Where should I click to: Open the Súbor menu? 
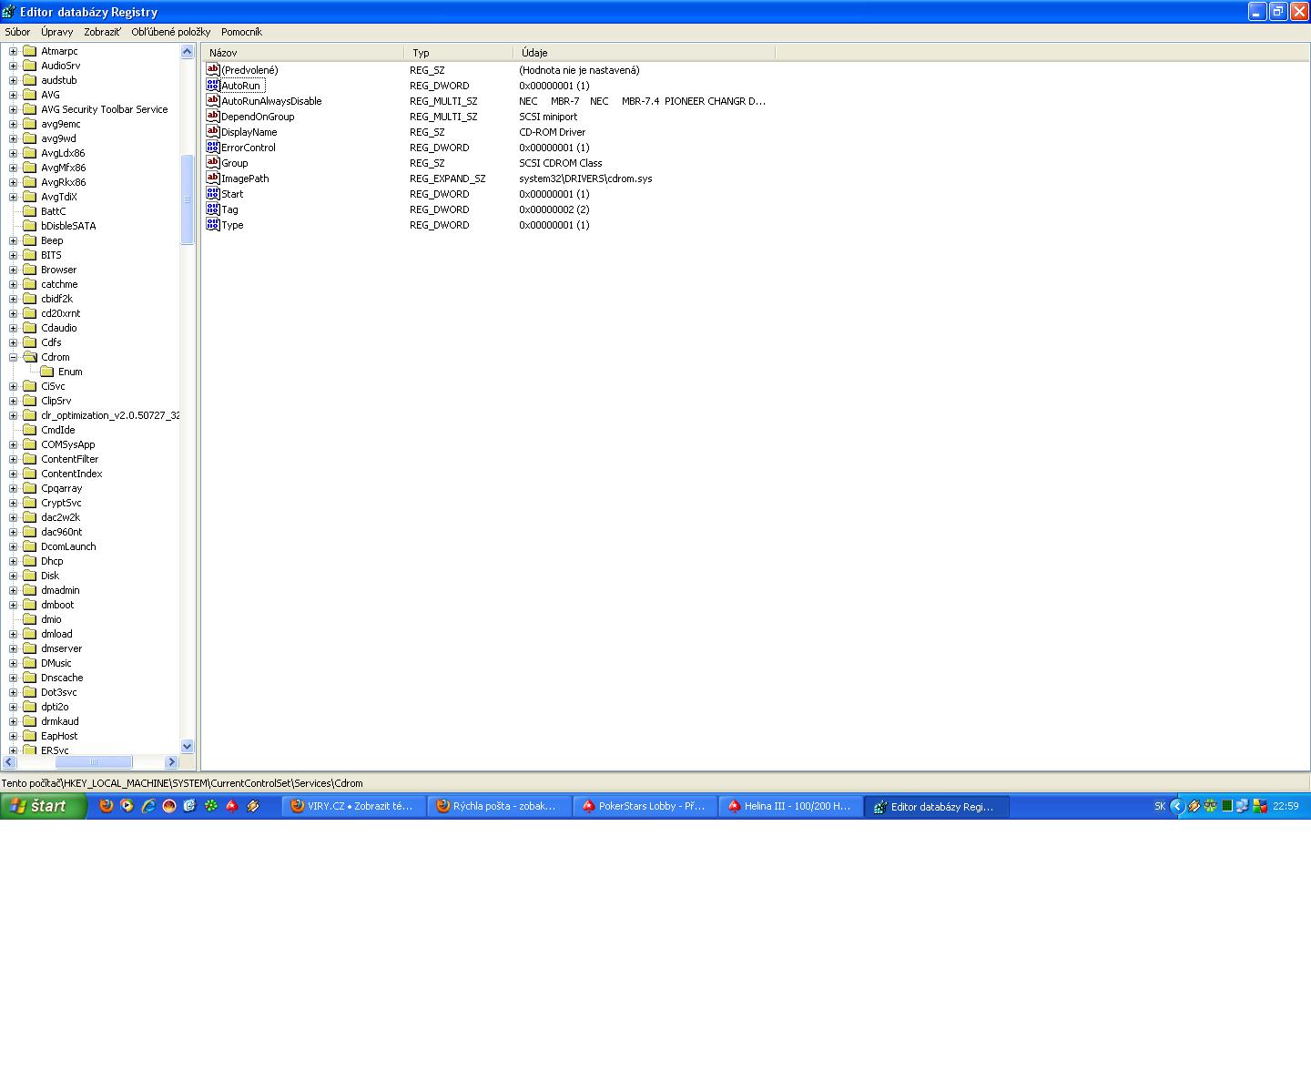coord(17,32)
